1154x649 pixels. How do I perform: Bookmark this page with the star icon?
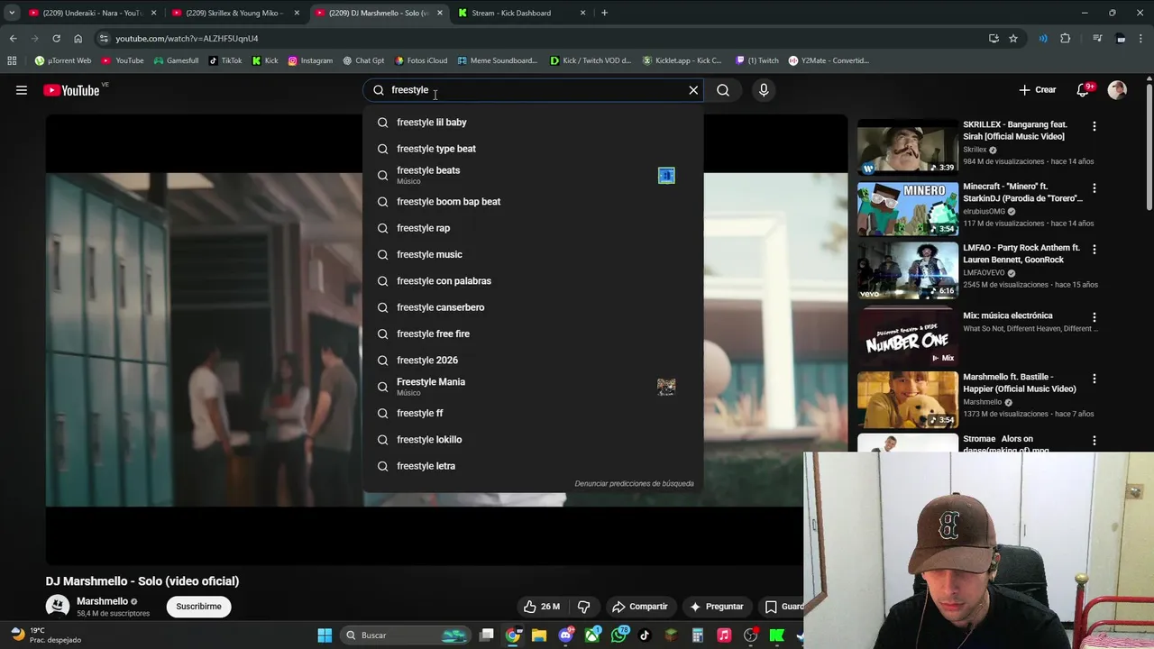1013,39
